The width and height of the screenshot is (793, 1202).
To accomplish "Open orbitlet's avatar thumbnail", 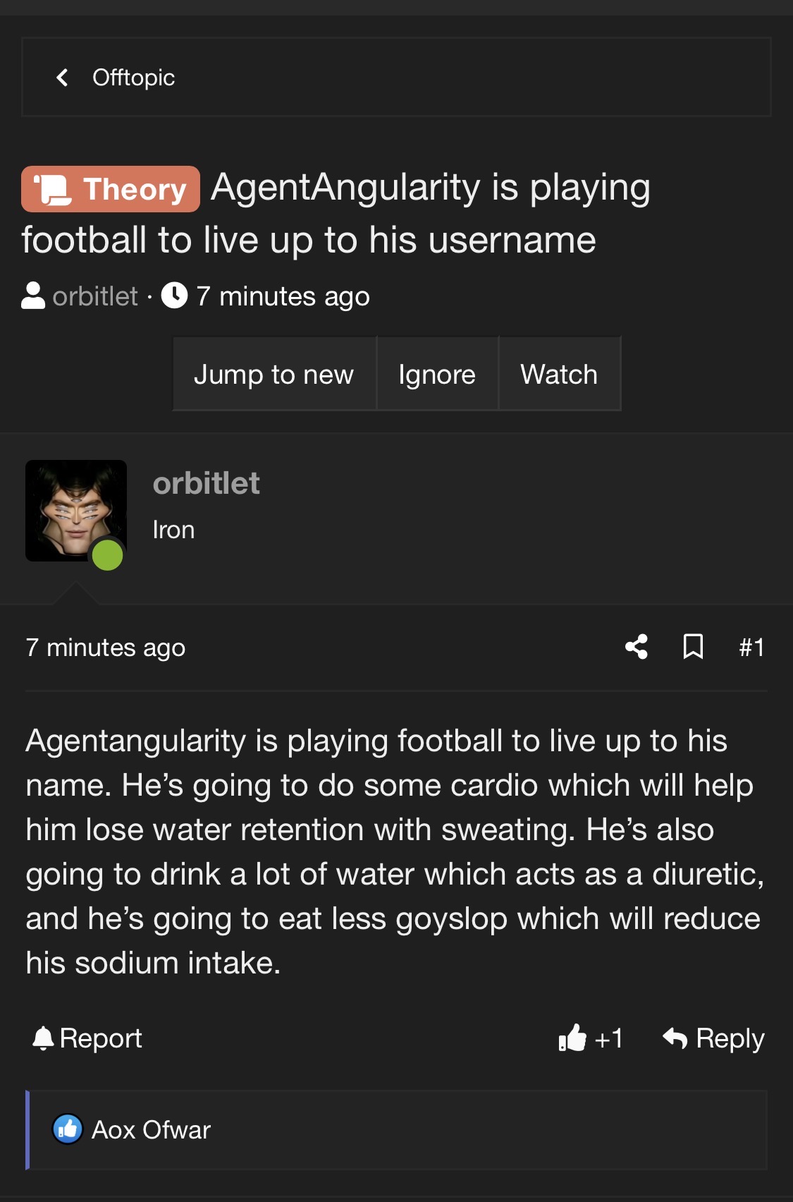I will coord(76,511).
